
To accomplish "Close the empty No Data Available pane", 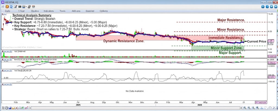I will (x=2, y=84).
